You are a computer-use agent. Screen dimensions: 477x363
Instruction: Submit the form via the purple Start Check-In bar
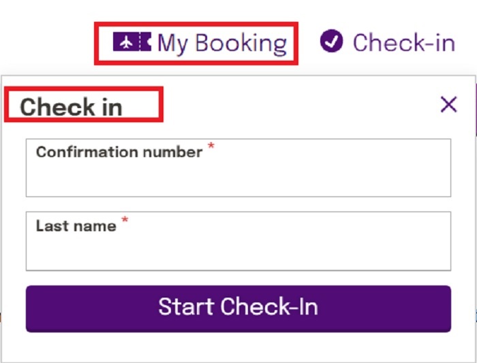coord(238,309)
